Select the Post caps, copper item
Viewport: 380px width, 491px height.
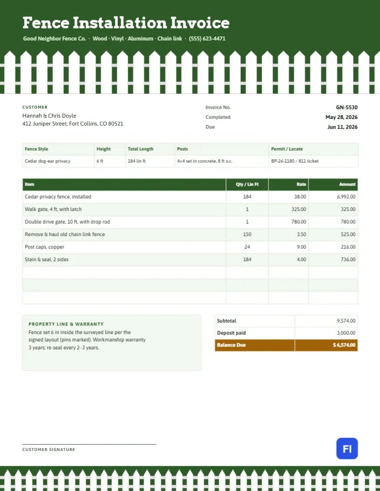[x=45, y=247]
